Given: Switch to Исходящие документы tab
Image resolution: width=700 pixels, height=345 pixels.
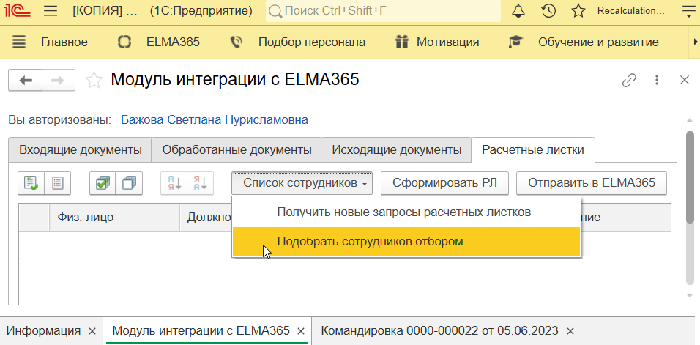Looking at the screenshot, I should (x=396, y=150).
